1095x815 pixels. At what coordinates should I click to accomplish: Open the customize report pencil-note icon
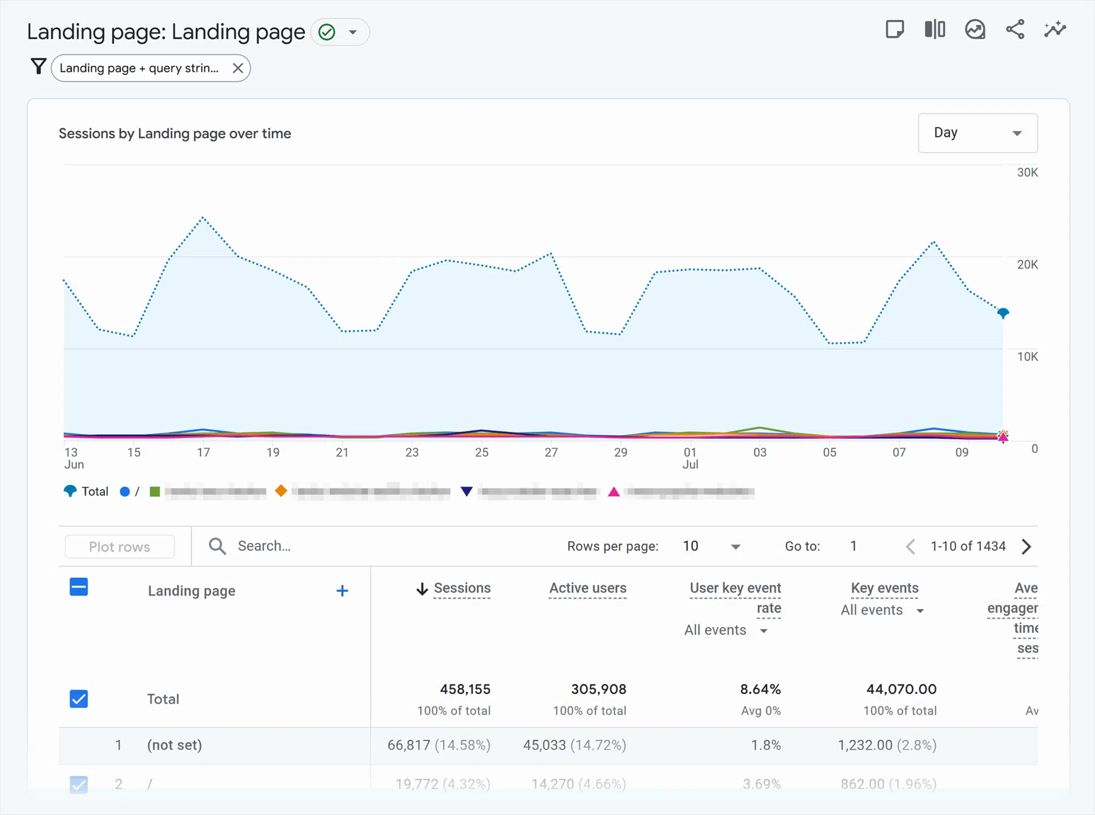click(x=894, y=29)
